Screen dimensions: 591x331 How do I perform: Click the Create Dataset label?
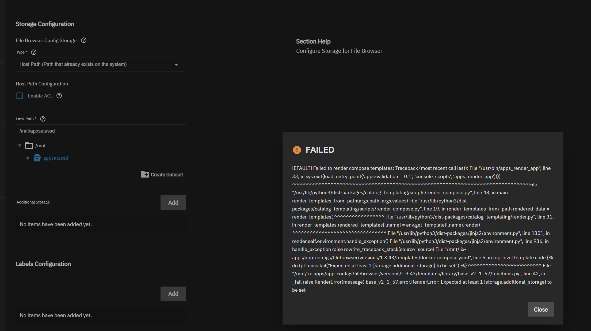pyautogui.click(x=167, y=175)
